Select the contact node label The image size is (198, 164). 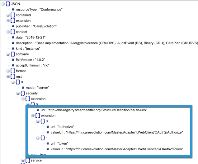(x=21, y=32)
